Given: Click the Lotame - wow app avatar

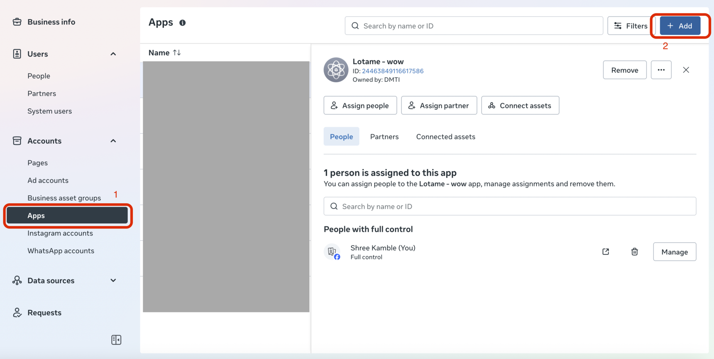Looking at the screenshot, I should click(336, 70).
